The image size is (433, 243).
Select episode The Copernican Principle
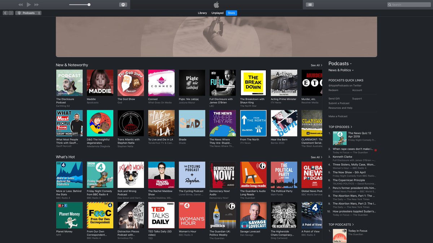(x=349, y=180)
